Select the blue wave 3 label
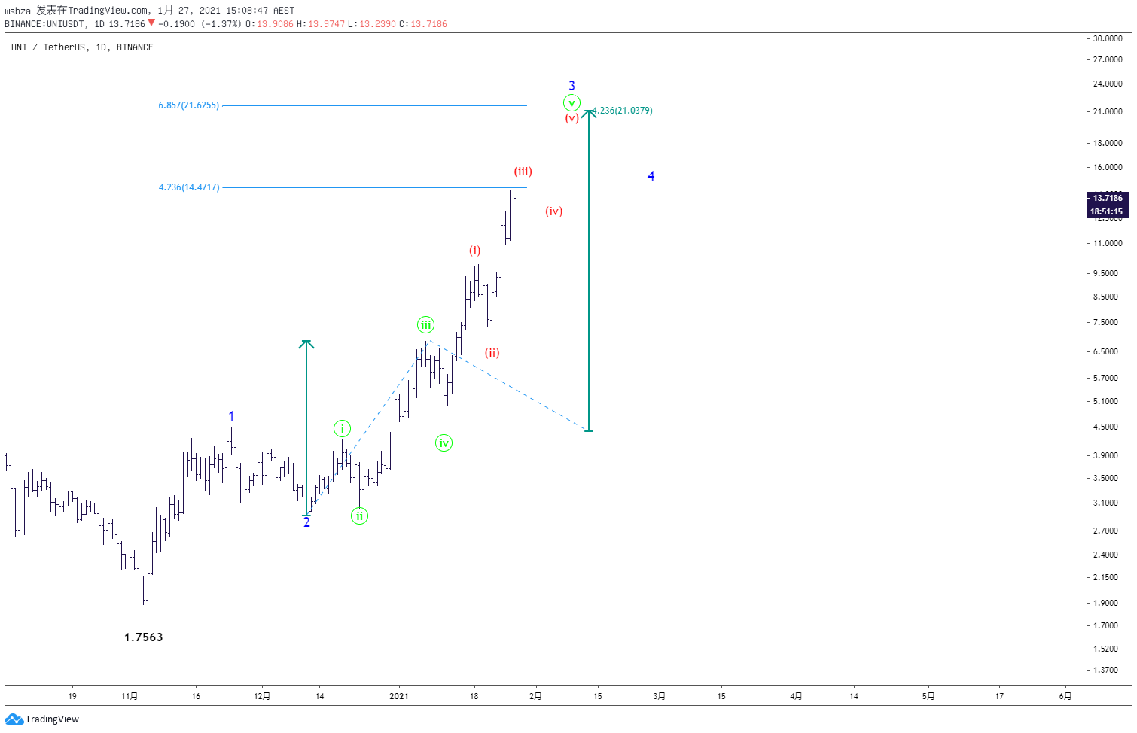Screen dimensions: 1137x733 (x=572, y=86)
